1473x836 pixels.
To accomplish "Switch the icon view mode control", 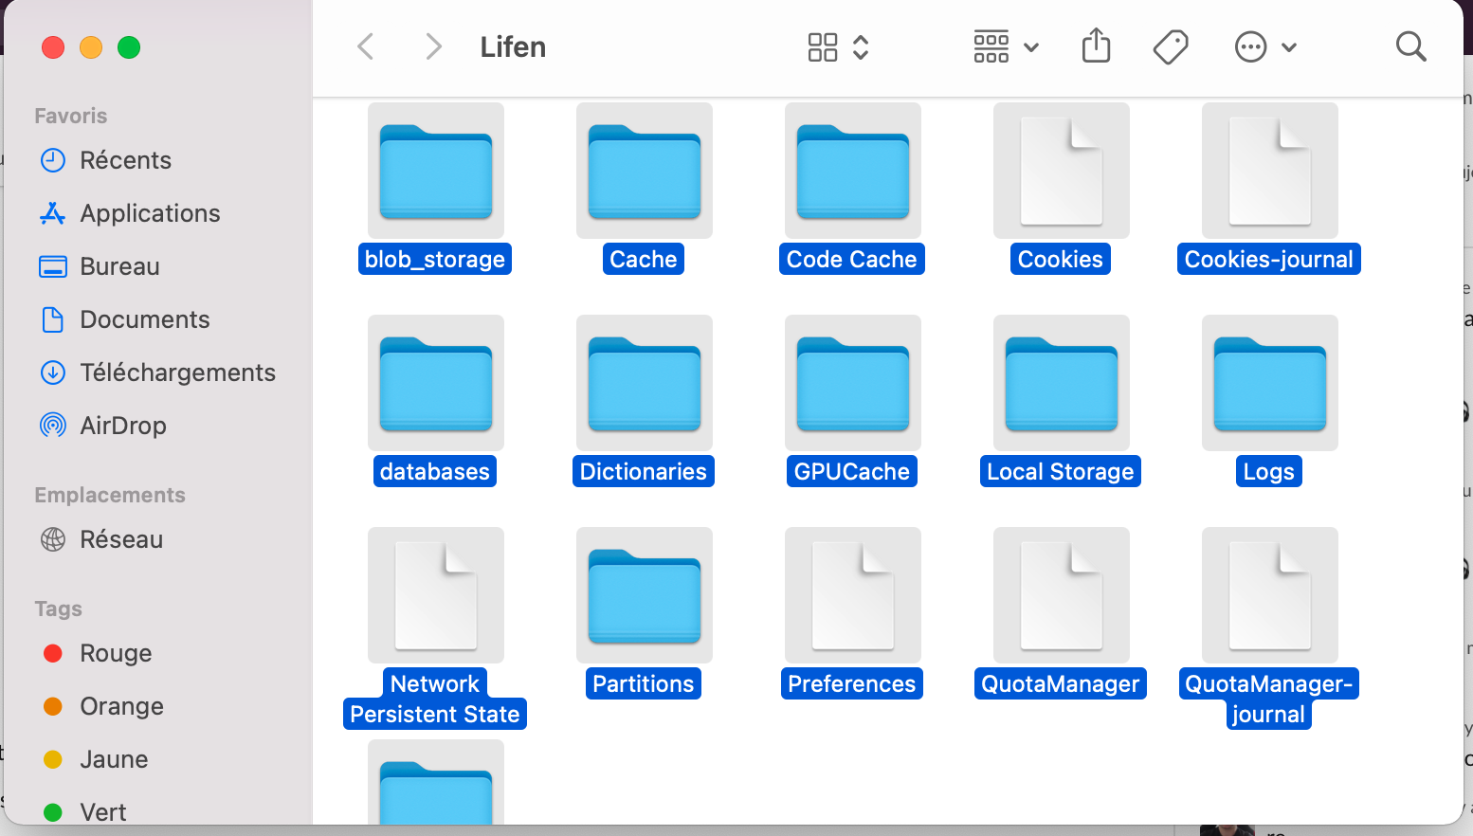I will 838,46.
